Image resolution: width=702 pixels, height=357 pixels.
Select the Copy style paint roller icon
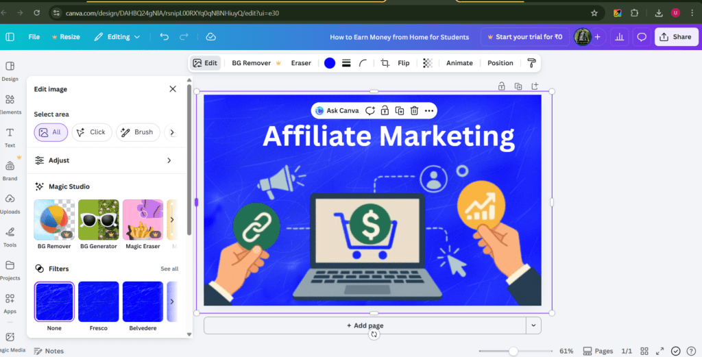coord(531,63)
